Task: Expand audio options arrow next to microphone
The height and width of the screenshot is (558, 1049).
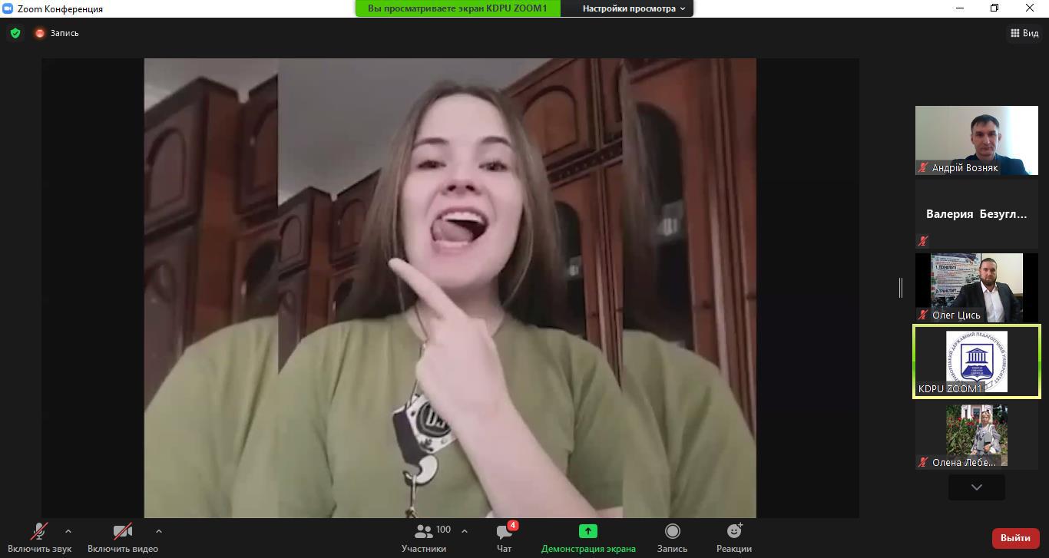Action: 68,530
